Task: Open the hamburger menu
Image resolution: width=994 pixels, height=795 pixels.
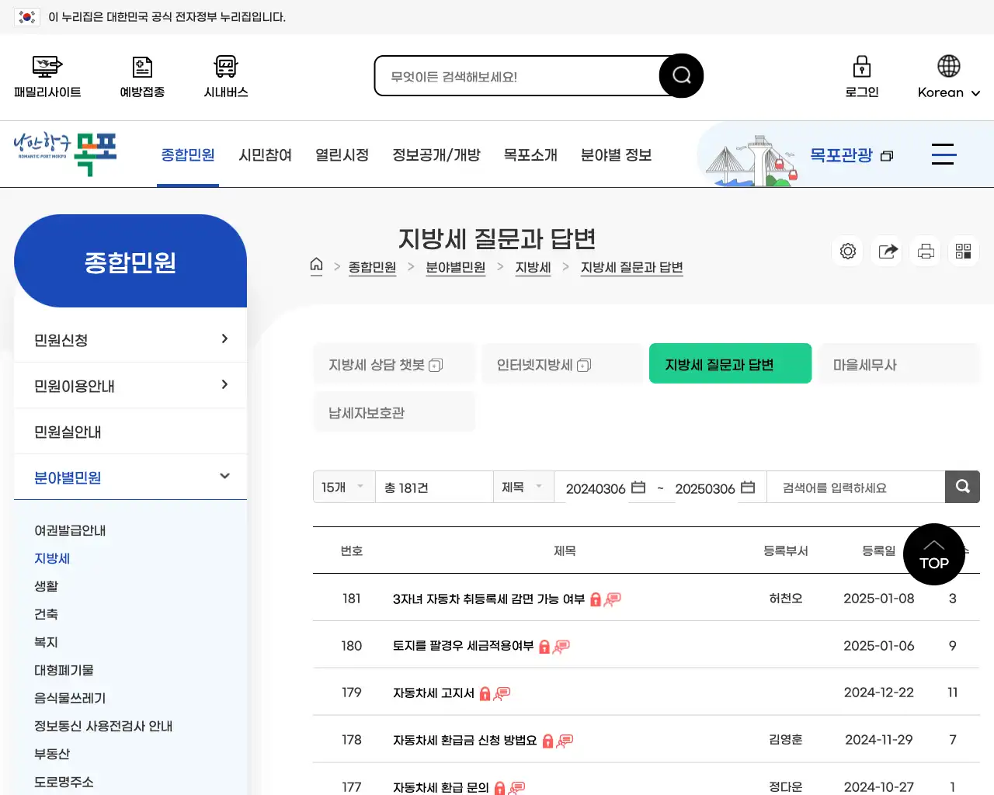Action: tap(944, 154)
